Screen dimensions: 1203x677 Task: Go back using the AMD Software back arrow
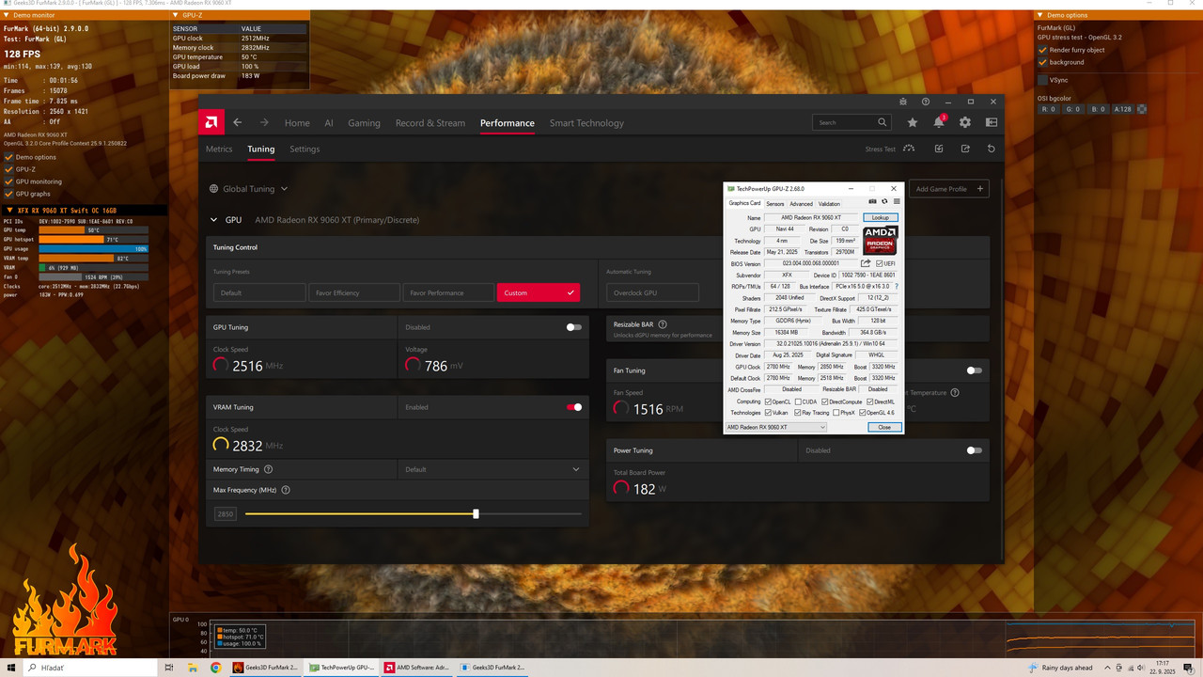pos(238,122)
